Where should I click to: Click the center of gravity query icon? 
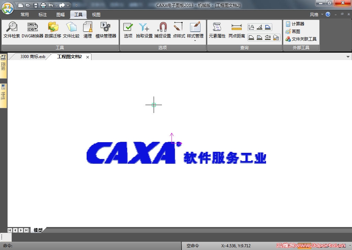tap(260, 37)
